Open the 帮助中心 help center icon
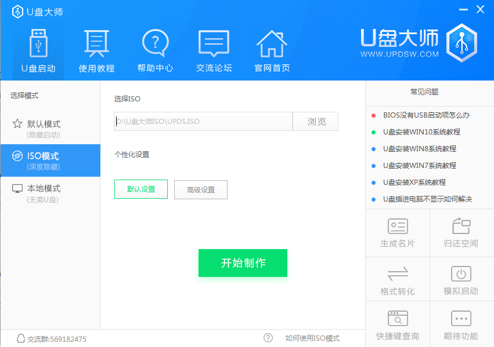Screen dimensions: 494x347 coord(155,51)
